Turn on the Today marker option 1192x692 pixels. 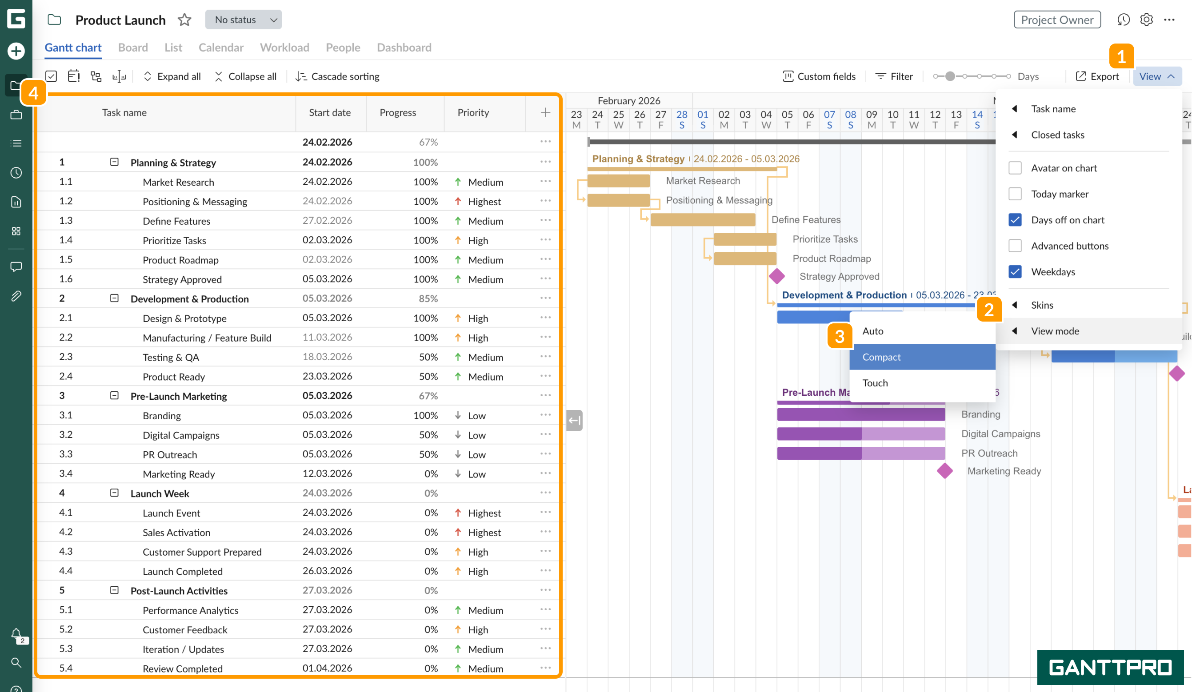1015,194
